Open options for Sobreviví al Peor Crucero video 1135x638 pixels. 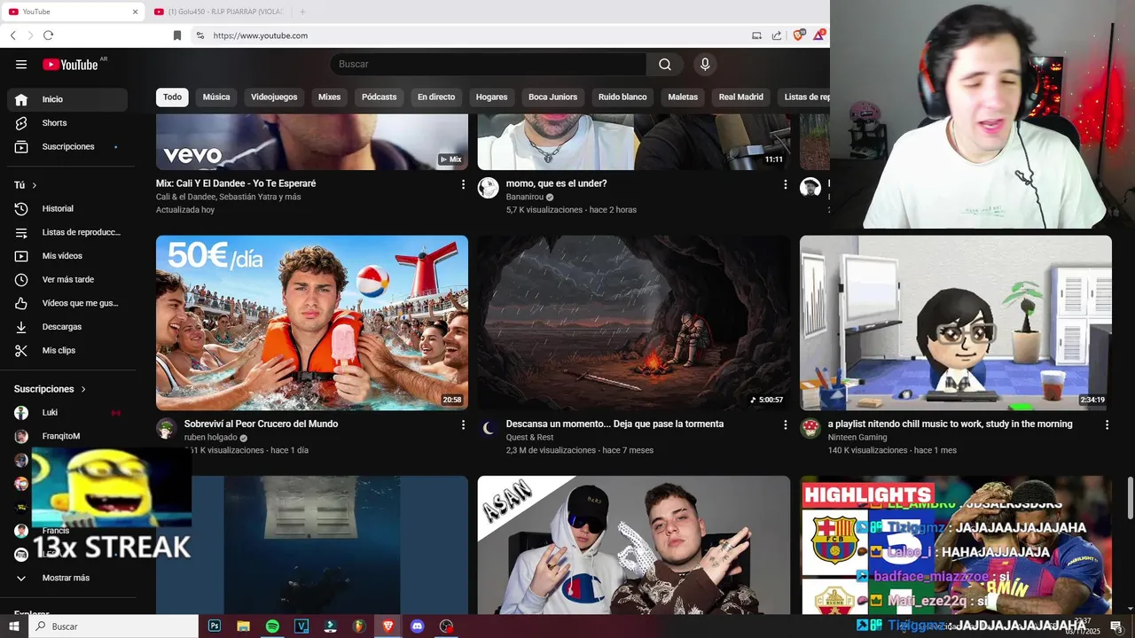[463, 425]
